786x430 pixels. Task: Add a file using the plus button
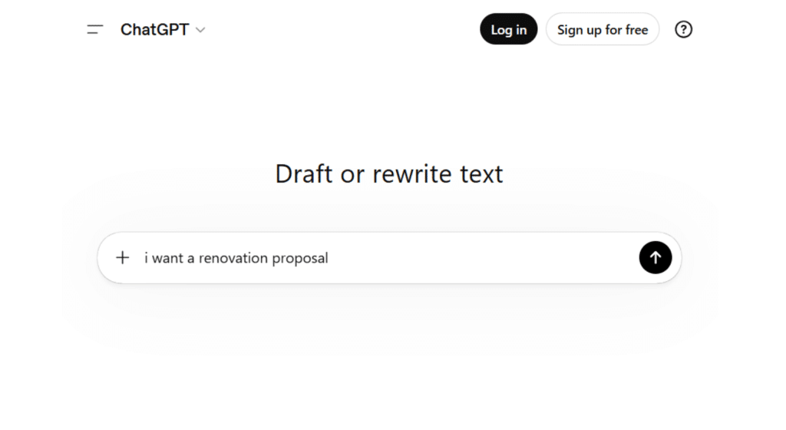pyautogui.click(x=123, y=258)
